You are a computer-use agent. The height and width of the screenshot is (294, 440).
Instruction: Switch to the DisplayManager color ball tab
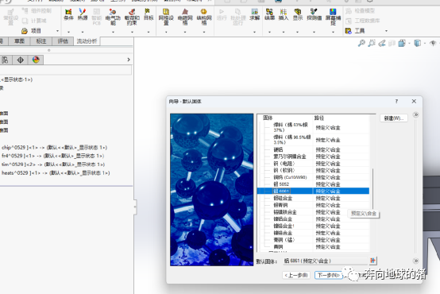tap(36, 60)
